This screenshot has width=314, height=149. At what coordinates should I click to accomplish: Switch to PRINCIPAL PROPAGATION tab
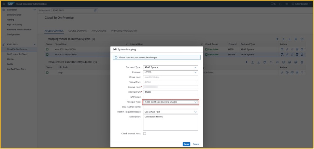point(124,31)
